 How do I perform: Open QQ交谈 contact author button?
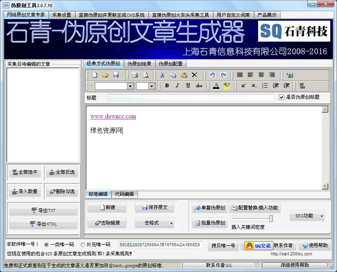[x=259, y=245]
